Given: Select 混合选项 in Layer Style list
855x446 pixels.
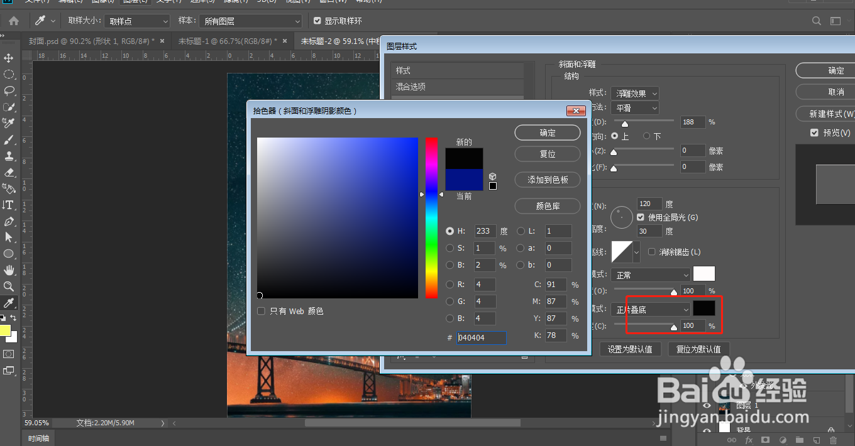Looking at the screenshot, I should (x=458, y=87).
